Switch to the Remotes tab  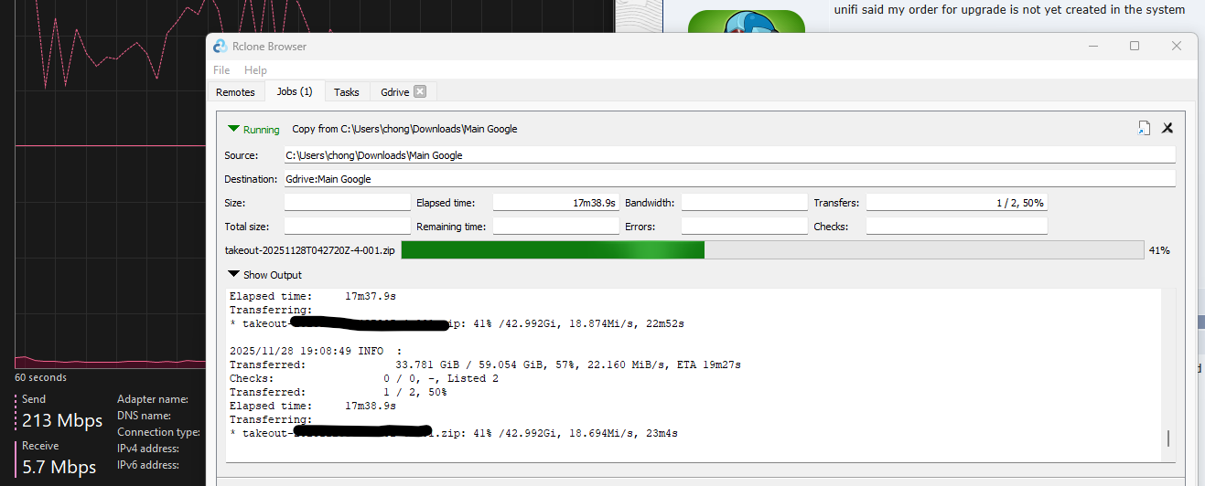pyautogui.click(x=235, y=92)
